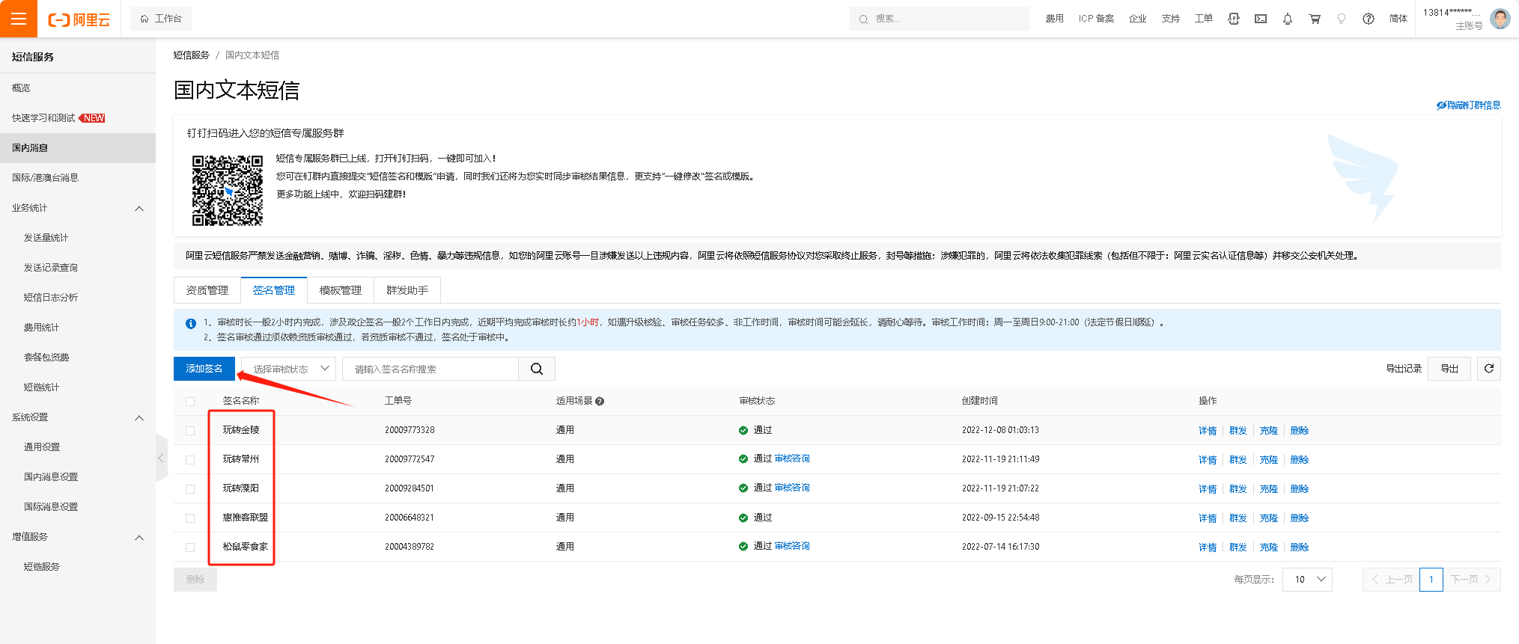Select page number 1 in pagination
Image resolution: width=1519 pixels, height=644 pixels.
pyautogui.click(x=1431, y=580)
